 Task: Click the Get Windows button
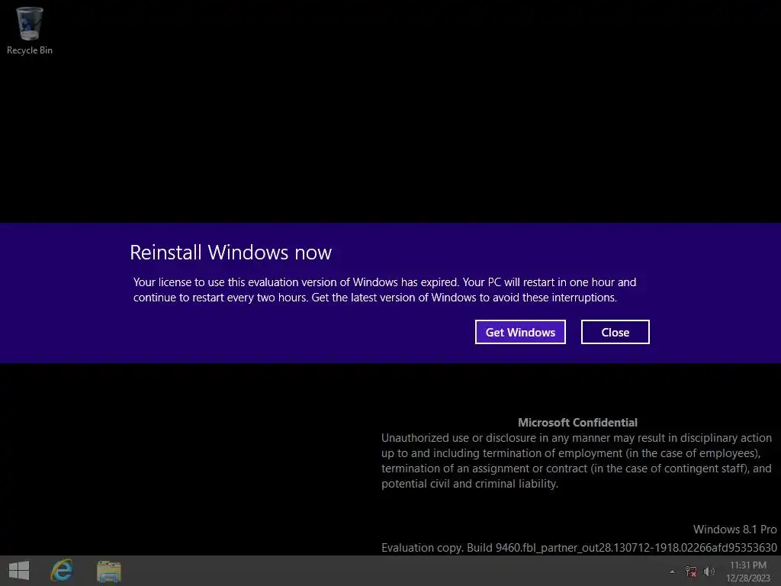pos(520,332)
